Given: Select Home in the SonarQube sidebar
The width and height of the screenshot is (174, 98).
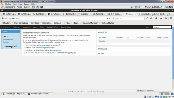Looking at the screenshot, I should (x=11, y=32).
